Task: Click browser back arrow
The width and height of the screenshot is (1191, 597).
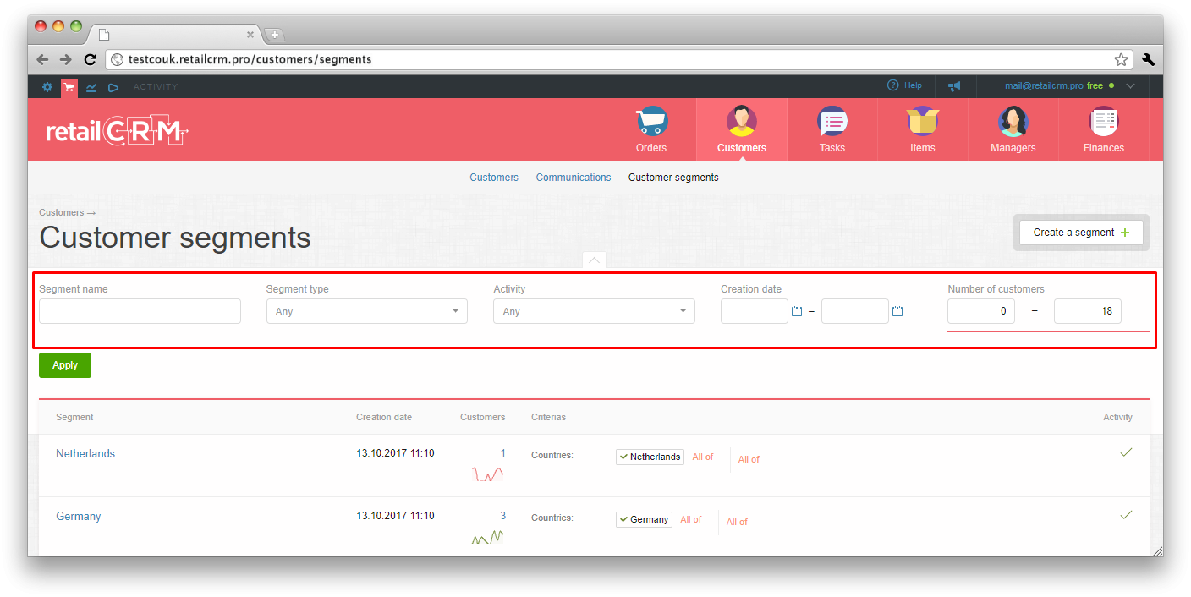Action: (42, 59)
